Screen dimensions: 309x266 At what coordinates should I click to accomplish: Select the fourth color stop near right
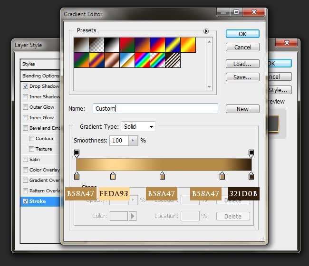click(222, 176)
